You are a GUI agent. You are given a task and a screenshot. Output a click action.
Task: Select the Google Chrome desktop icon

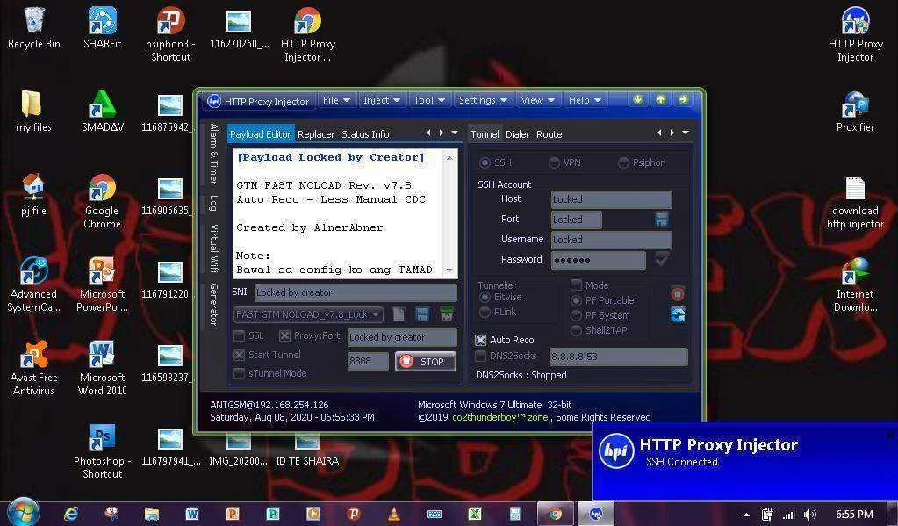(x=102, y=201)
